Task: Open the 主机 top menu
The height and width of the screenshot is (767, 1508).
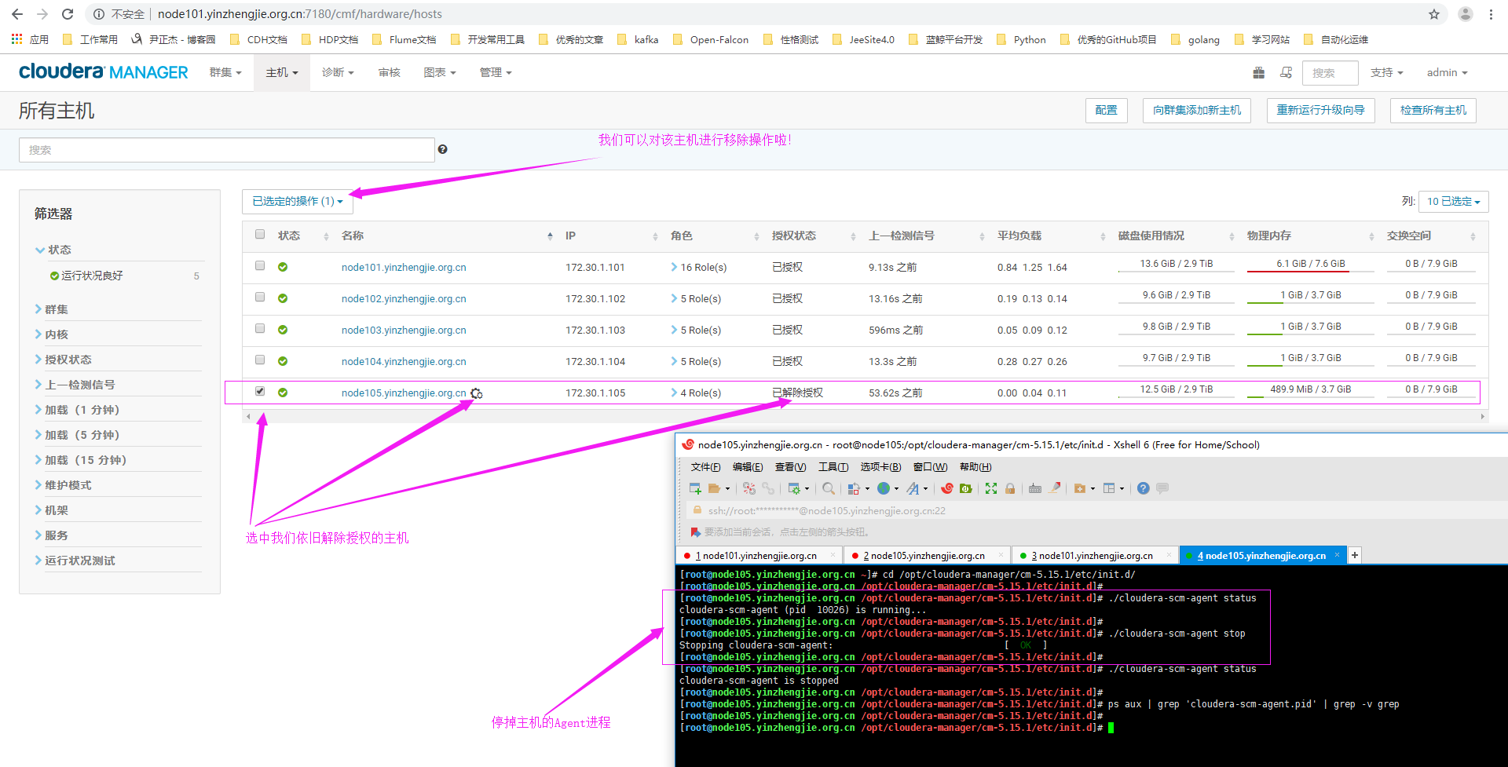Action: [282, 72]
